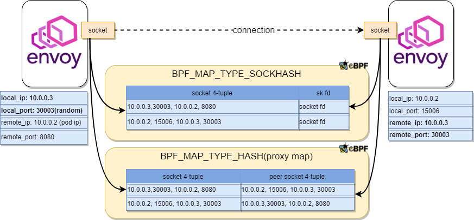The height and width of the screenshot is (220, 474).
Task: Select "socket 4-tuple" header in proxy map table
Action: [x=183, y=176]
